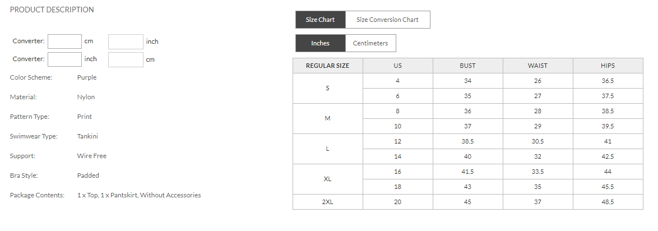
Task: Click the PRODUCT DESCRIPTION heading
Action: click(x=52, y=10)
